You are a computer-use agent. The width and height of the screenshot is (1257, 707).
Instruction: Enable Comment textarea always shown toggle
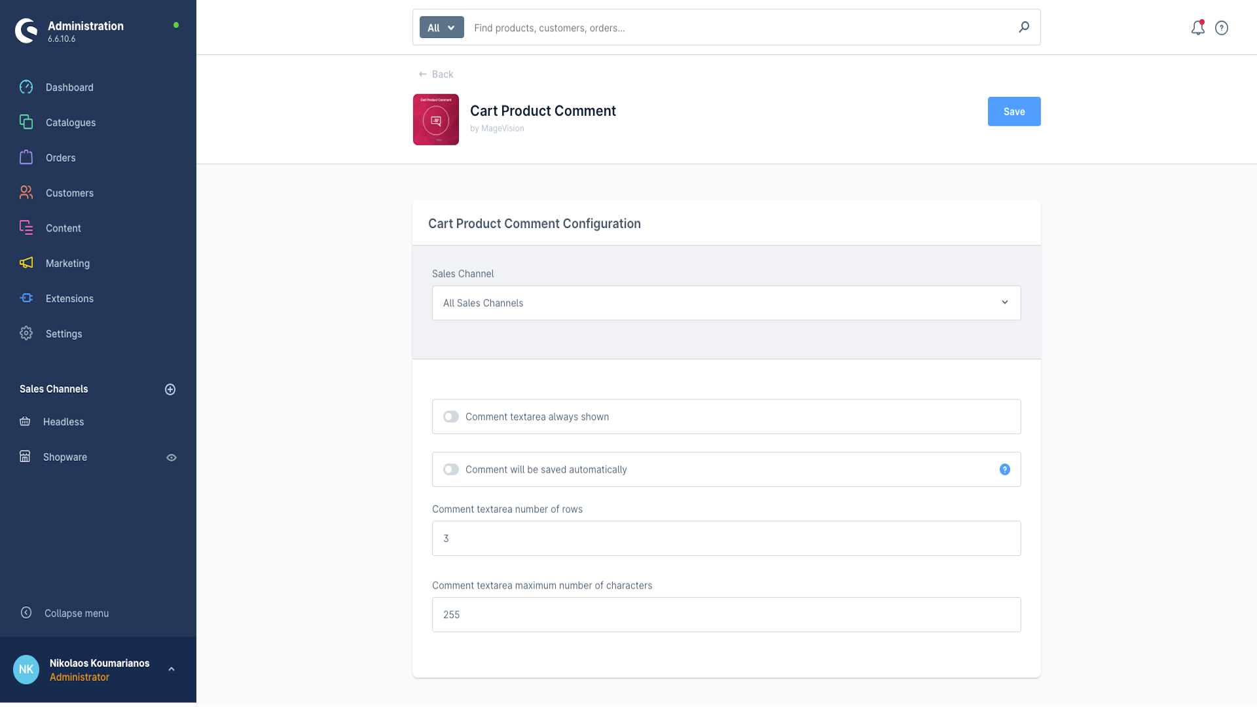pos(451,417)
